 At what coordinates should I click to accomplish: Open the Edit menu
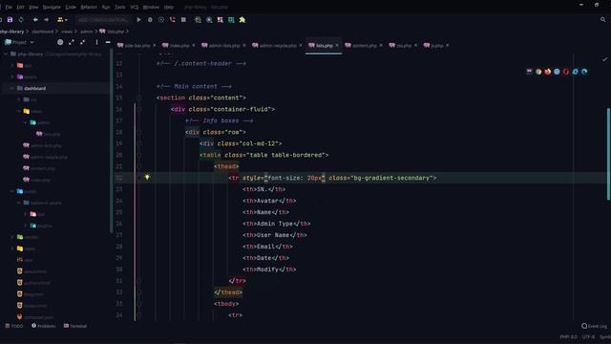coord(20,7)
